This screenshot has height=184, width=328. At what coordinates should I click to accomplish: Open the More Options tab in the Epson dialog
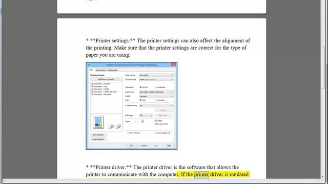(101, 70)
